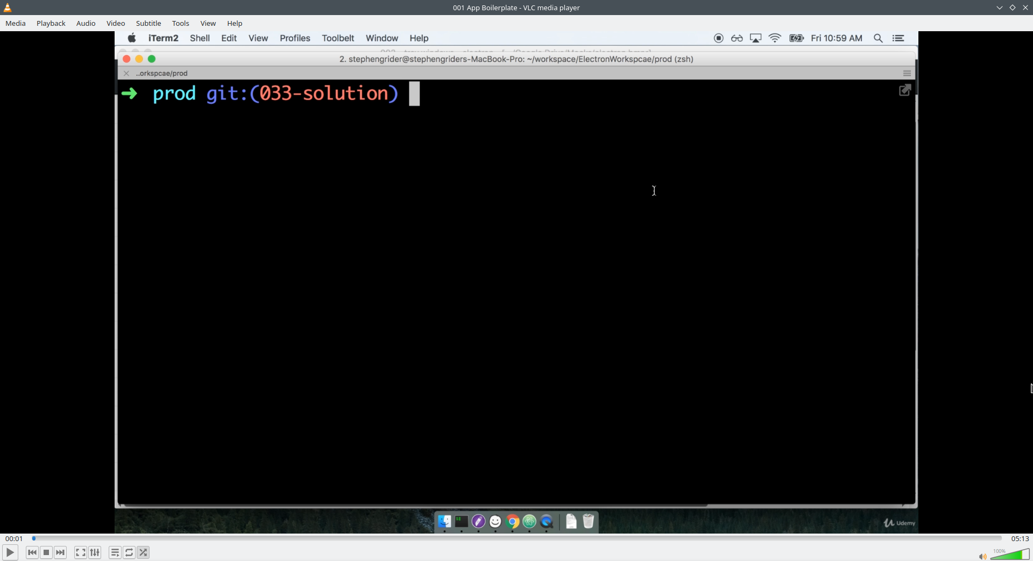This screenshot has width=1033, height=561.
Task: Click the Wi-Fi status icon
Action: coord(775,38)
